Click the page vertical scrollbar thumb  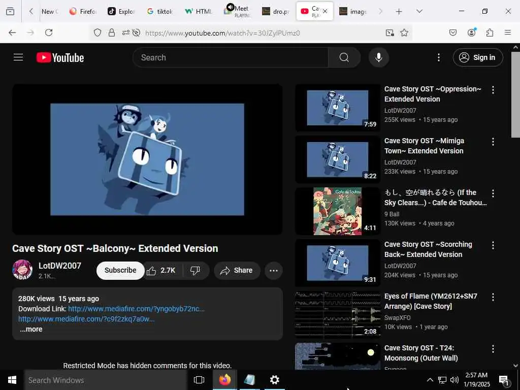pos(515,94)
